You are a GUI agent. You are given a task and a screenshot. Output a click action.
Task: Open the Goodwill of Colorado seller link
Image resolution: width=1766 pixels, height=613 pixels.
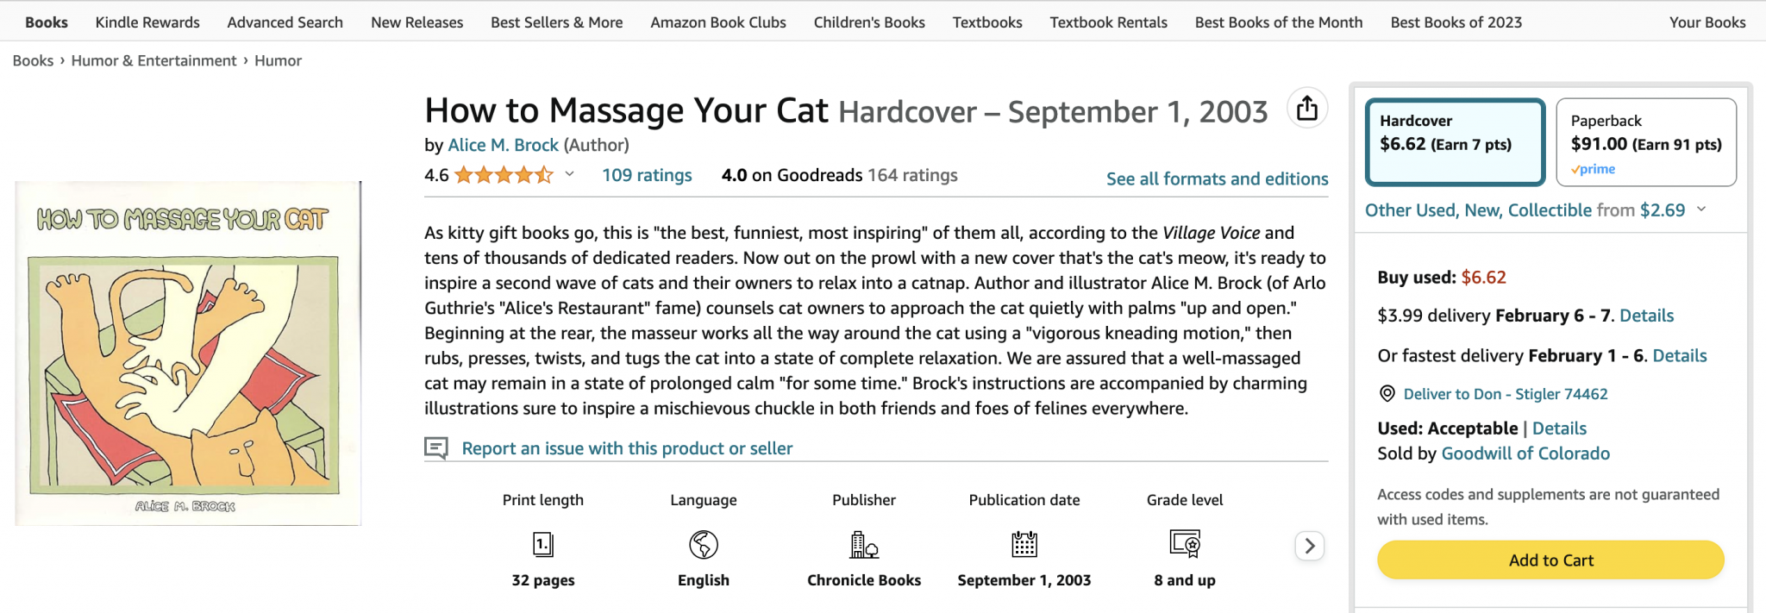[1525, 453]
